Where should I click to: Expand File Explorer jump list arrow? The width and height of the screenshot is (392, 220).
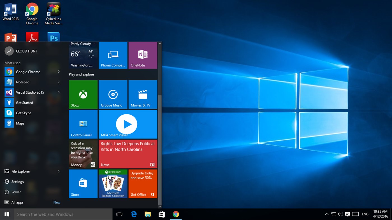pos(59,171)
